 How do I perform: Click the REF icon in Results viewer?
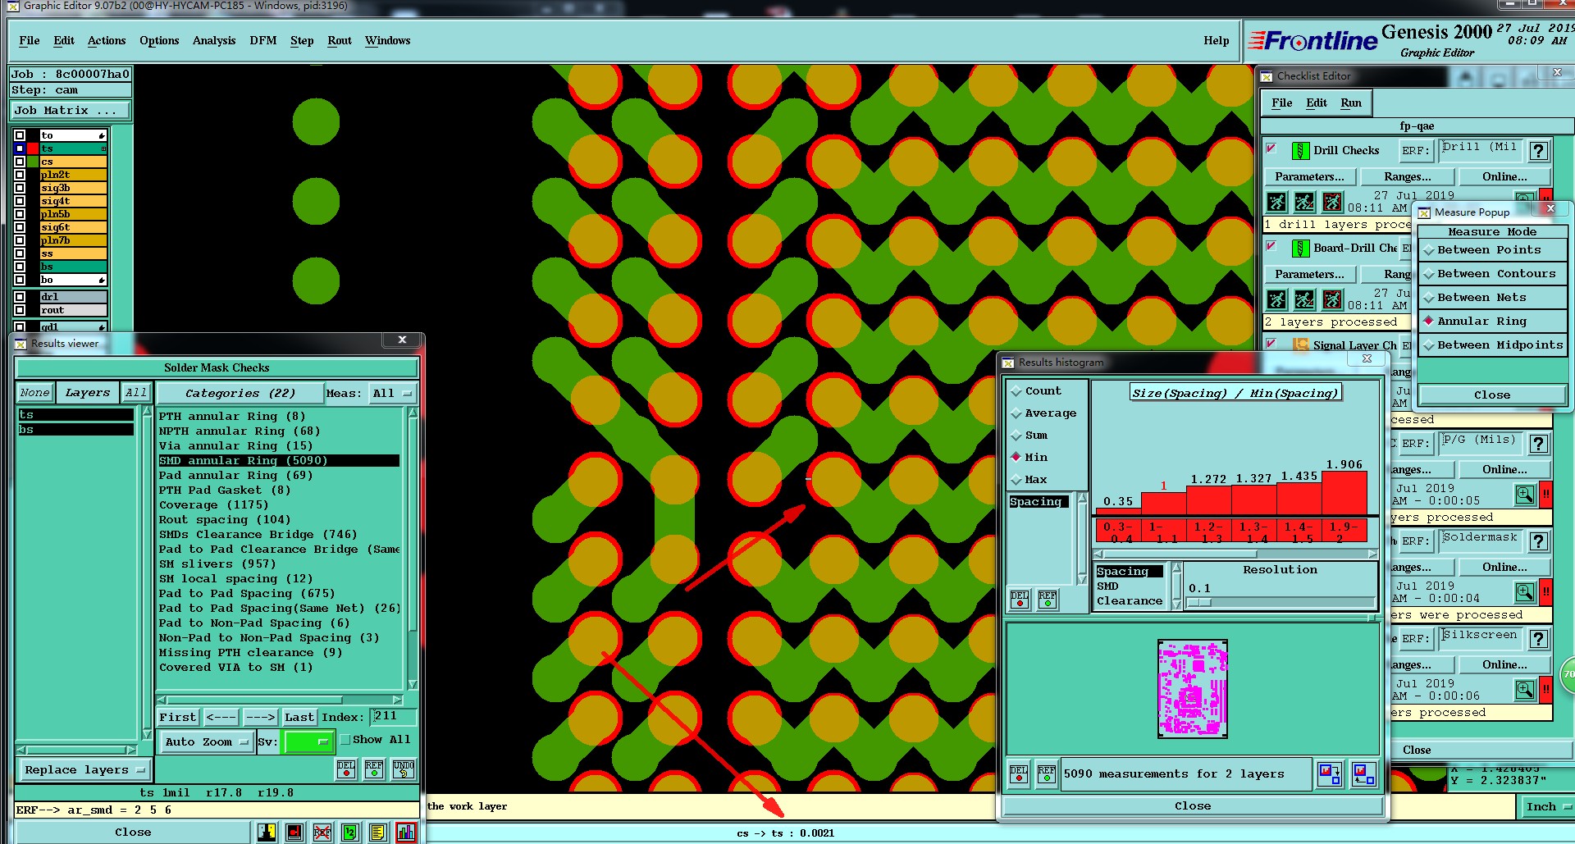374,769
